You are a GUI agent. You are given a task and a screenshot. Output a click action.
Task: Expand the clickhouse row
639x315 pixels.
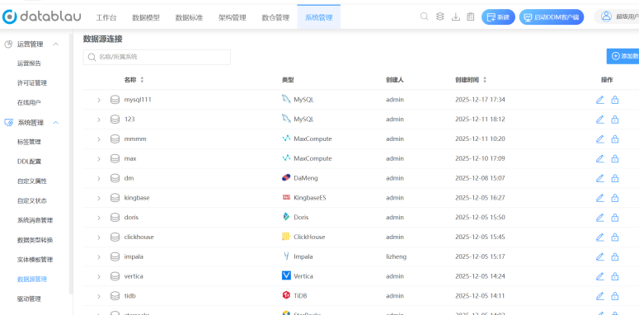99,237
